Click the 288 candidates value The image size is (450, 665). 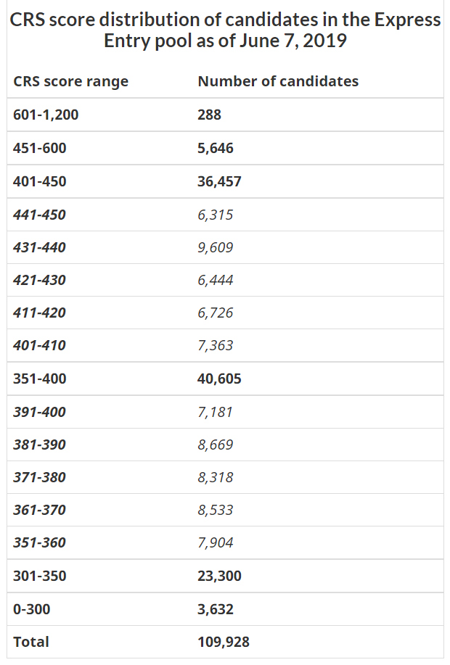click(209, 115)
